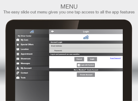The height and width of the screenshot is (101, 138).
Task: Click the Create Account button
Action: click(x=86, y=75)
